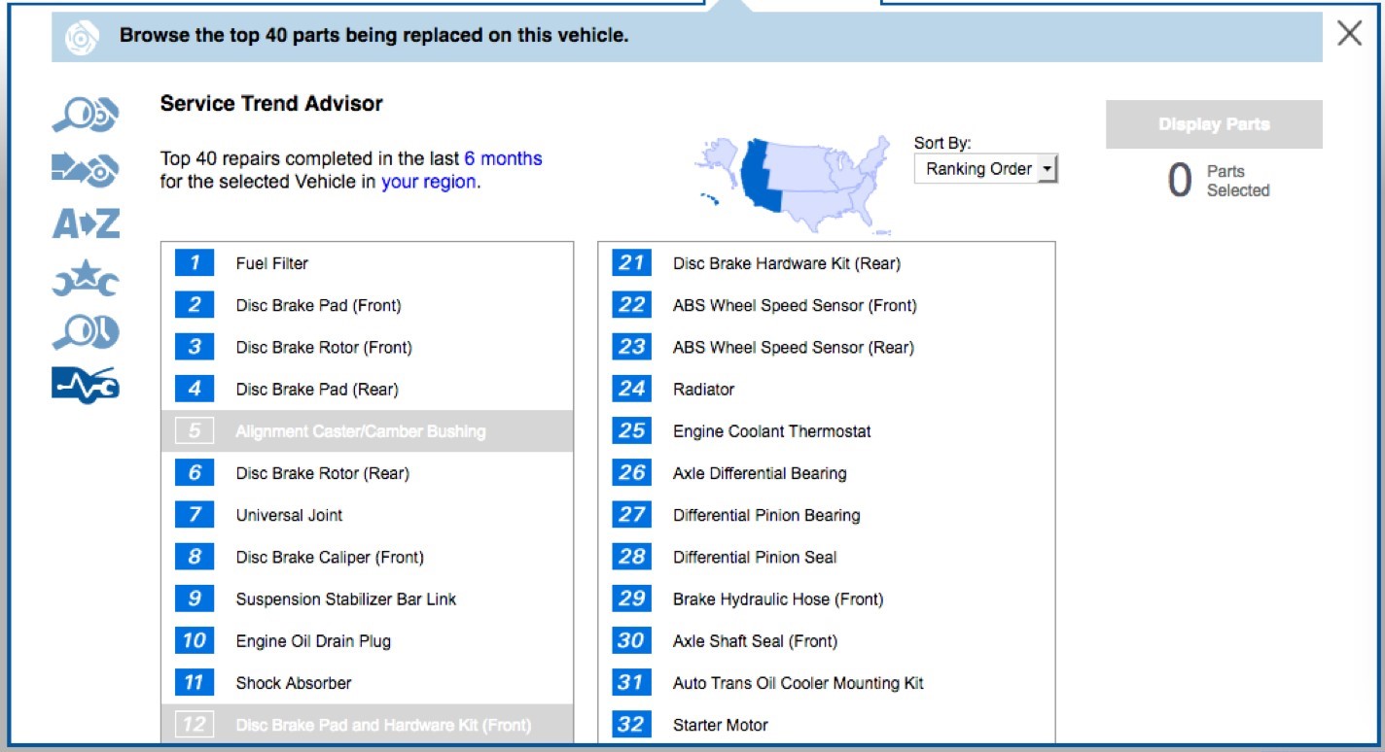Viewport: 1385px width, 752px height.
Task: Pick Engine Coolant Thermostat from the list
Action: [x=771, y=431]
